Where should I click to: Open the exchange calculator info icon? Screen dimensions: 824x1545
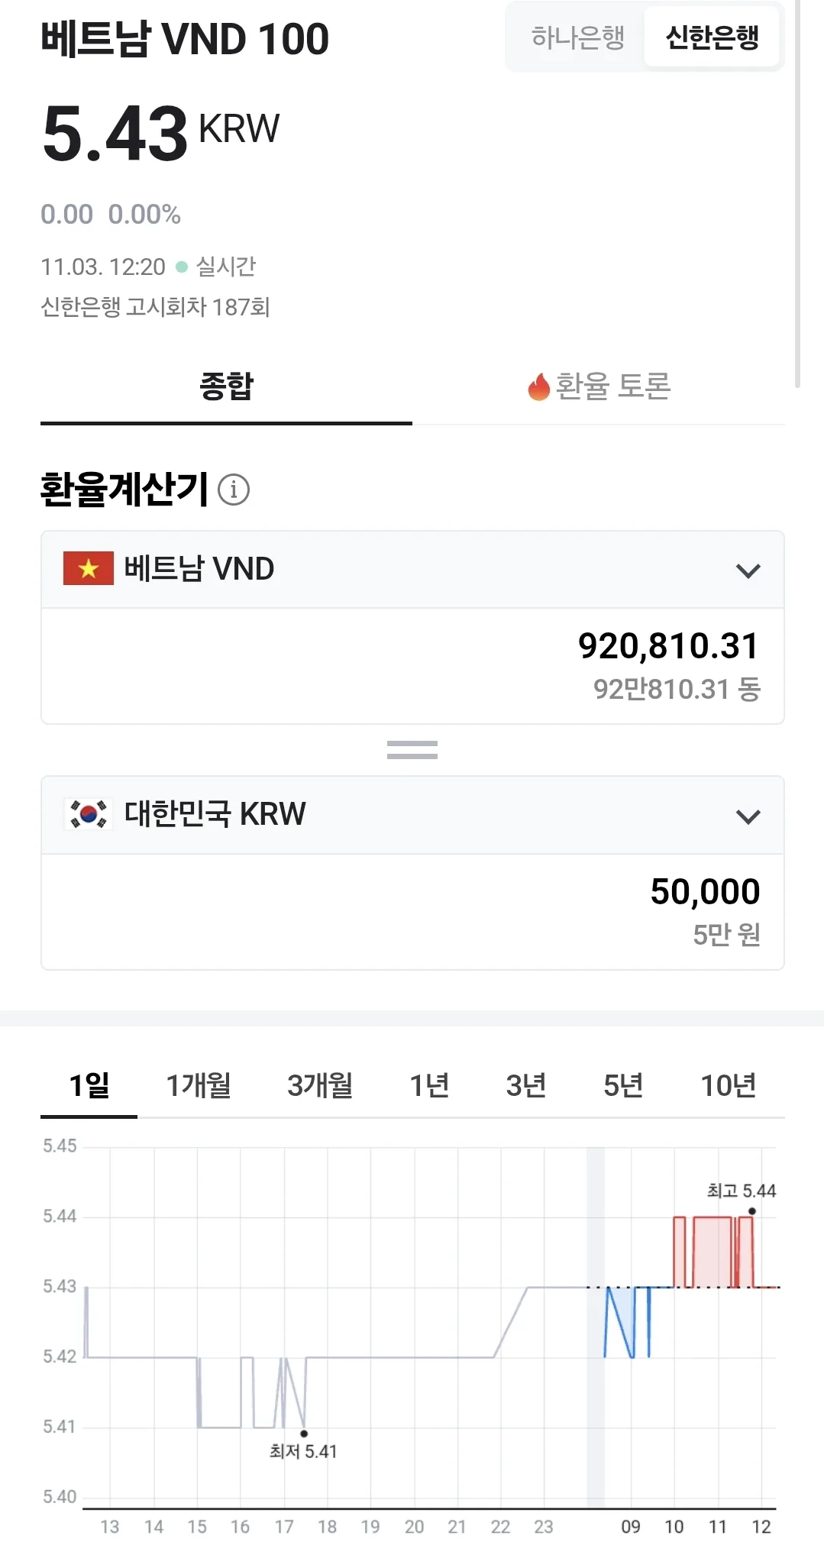234,490
